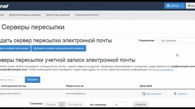Select the joom.shn-host.ru address cell
This screenshot has width=195, height=109.
tap(10, 94)
